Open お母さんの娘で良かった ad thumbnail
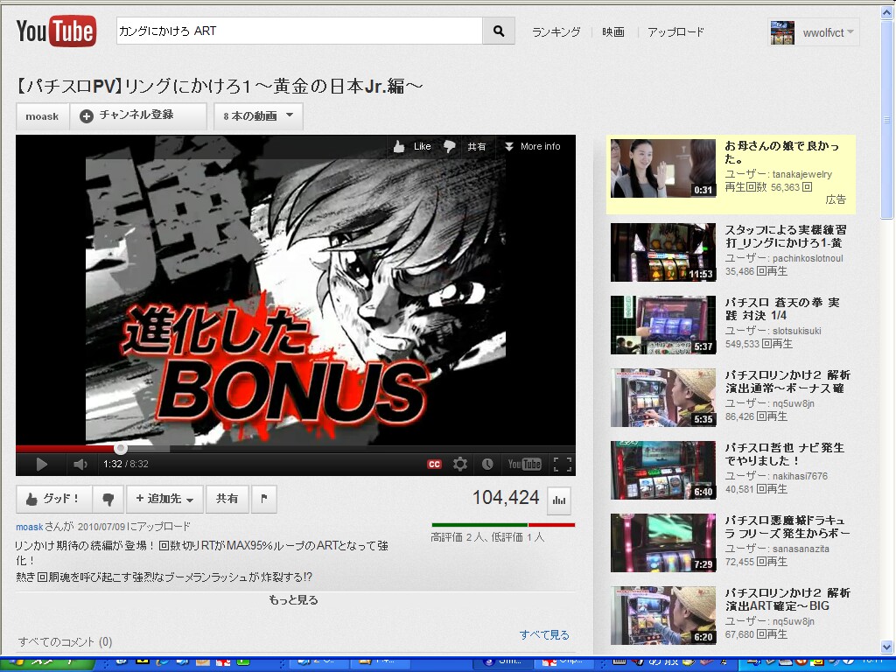This screenshot has height=672, width=896. [663, 169]
